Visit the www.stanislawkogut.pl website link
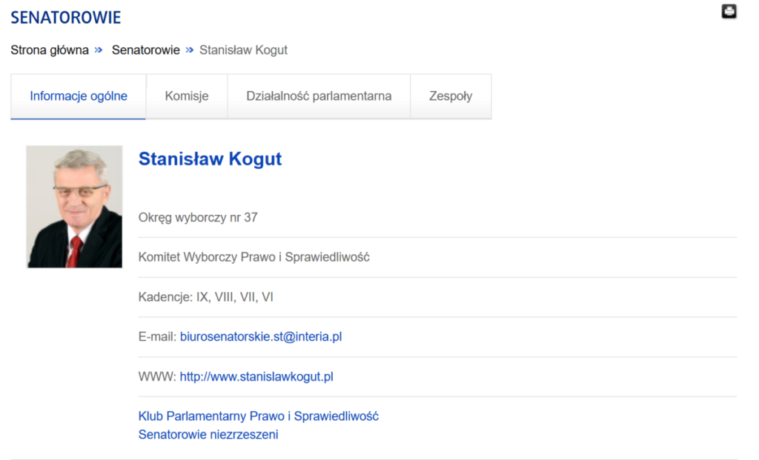759x460 pixels. 256,377
